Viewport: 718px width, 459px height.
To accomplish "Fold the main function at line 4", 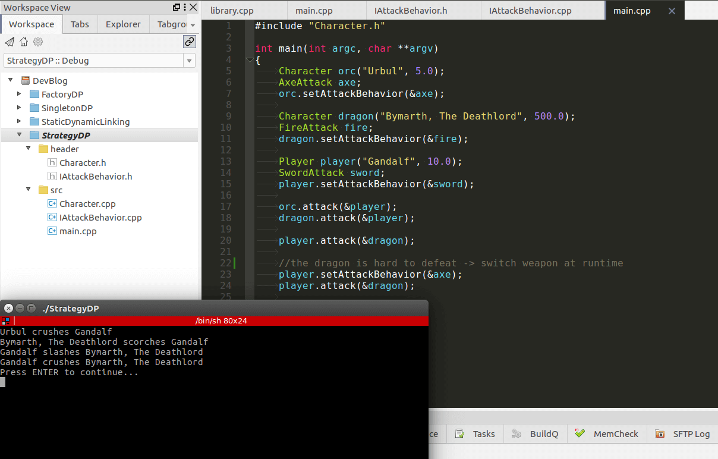I will click(x=250, y=60).
